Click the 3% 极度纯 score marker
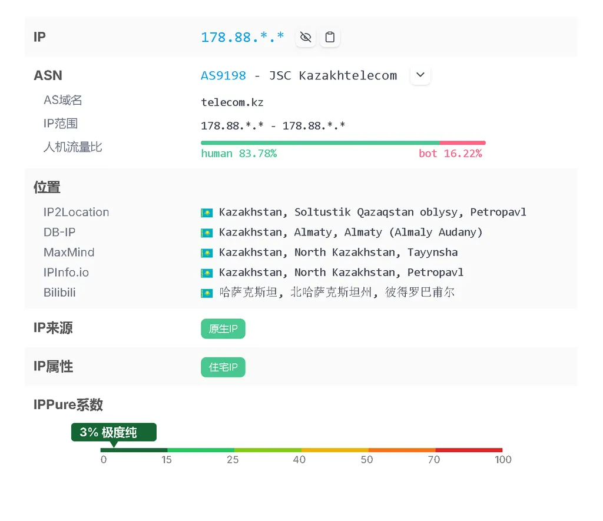Viewport: 603px width, 521px height. click(x=114, y=432)
